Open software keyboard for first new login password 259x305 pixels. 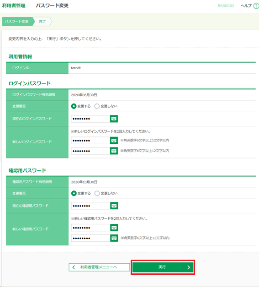[x=114, y=141]
